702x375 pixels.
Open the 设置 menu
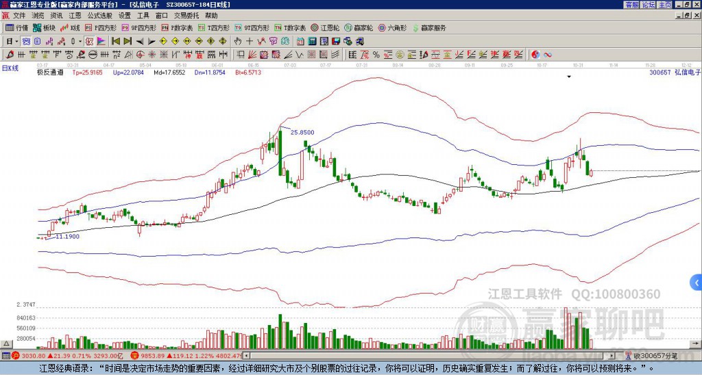[125, 16]
